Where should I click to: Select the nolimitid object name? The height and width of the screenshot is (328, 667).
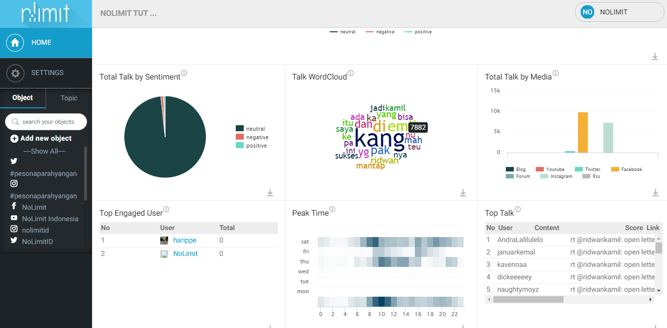pyautogui.click(x=36, y=230)
